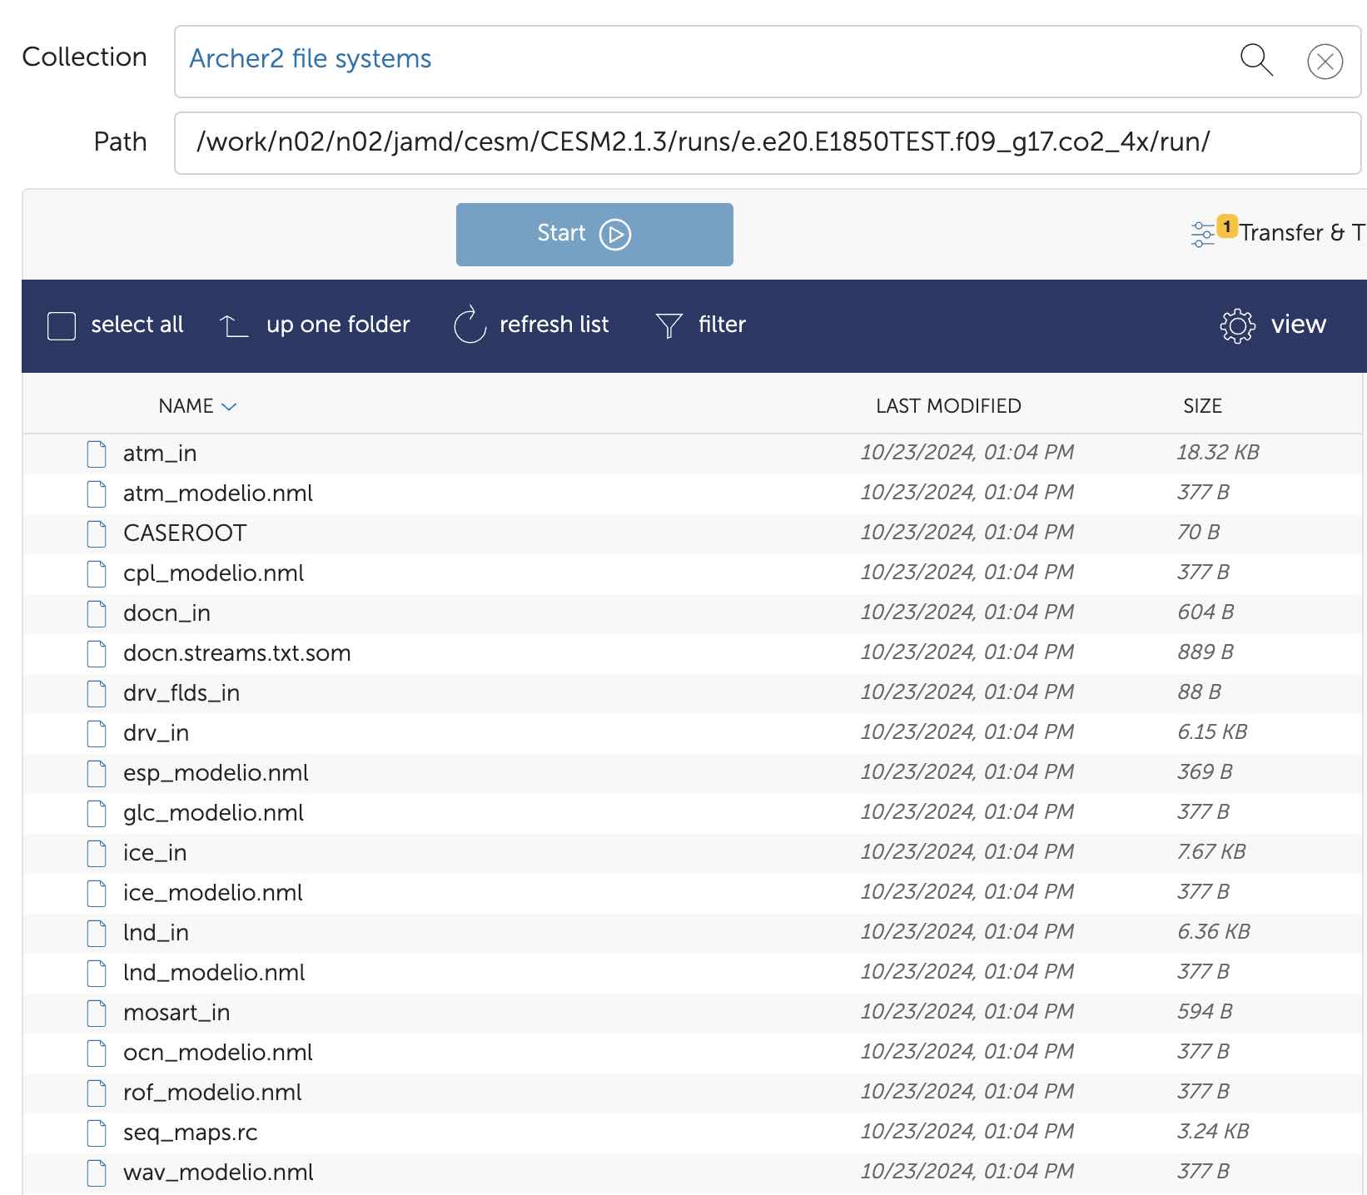Viewport: 1367px width, 1195px height.
Task: Select the wav_modelio.nml file
Action: point(218,1173)
